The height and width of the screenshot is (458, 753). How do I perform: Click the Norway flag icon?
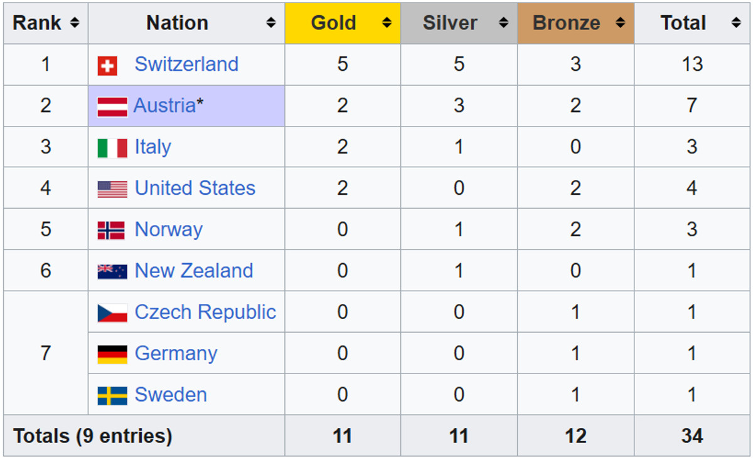coord(112,231)
